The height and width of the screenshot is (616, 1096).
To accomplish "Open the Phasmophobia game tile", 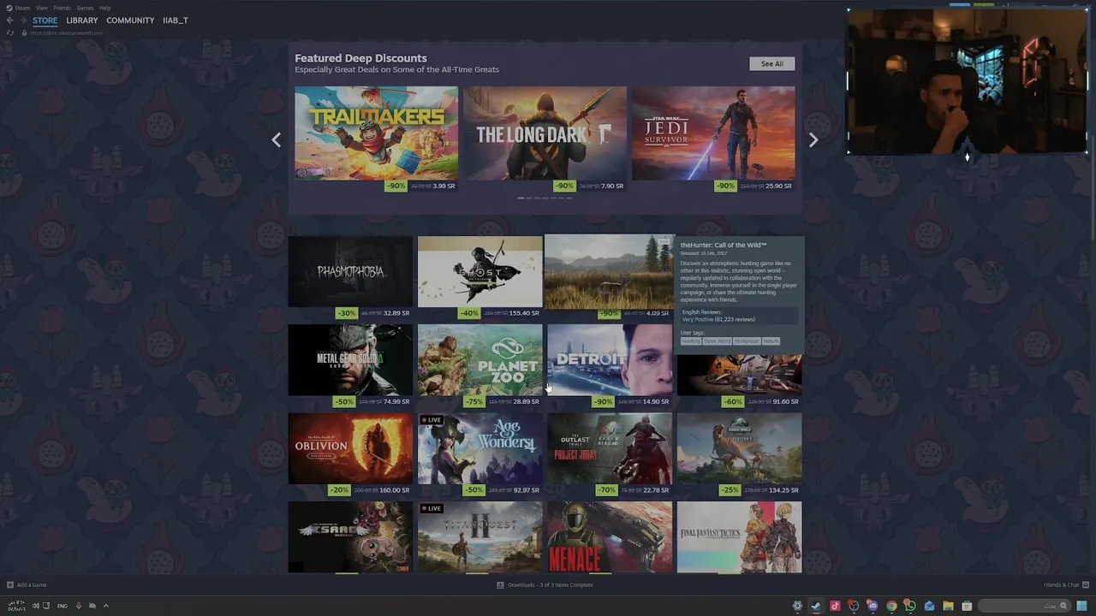I will (350, 271).
